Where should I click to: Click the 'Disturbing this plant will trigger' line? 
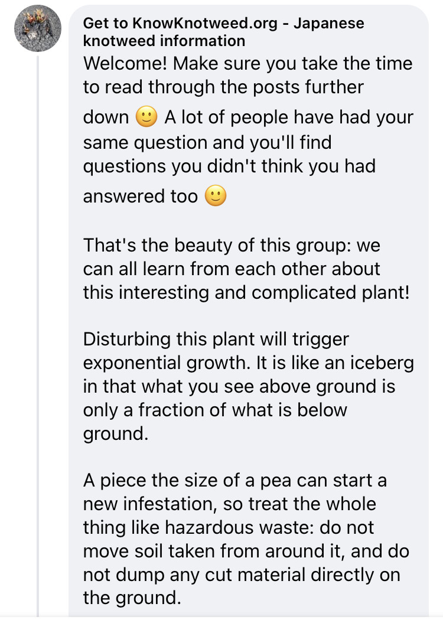coord(216,340)
